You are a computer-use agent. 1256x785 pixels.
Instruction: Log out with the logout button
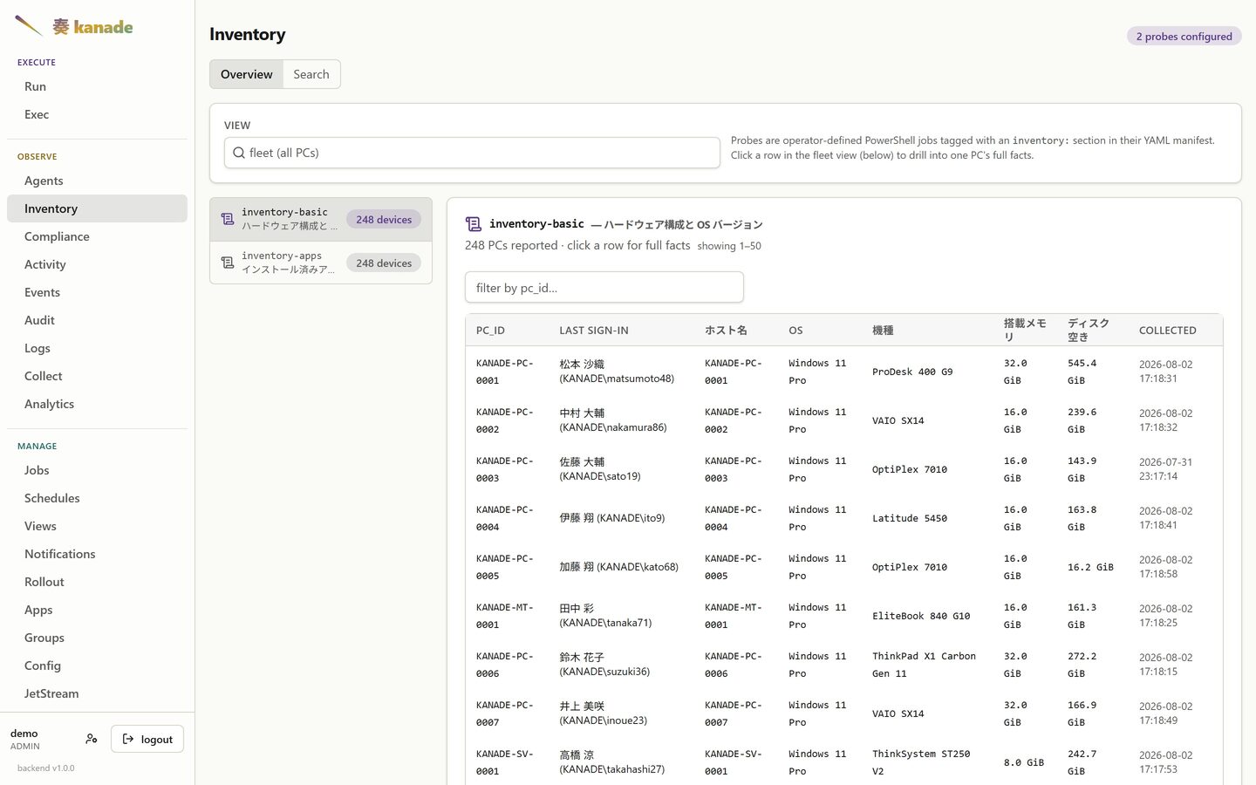[147, 739]
